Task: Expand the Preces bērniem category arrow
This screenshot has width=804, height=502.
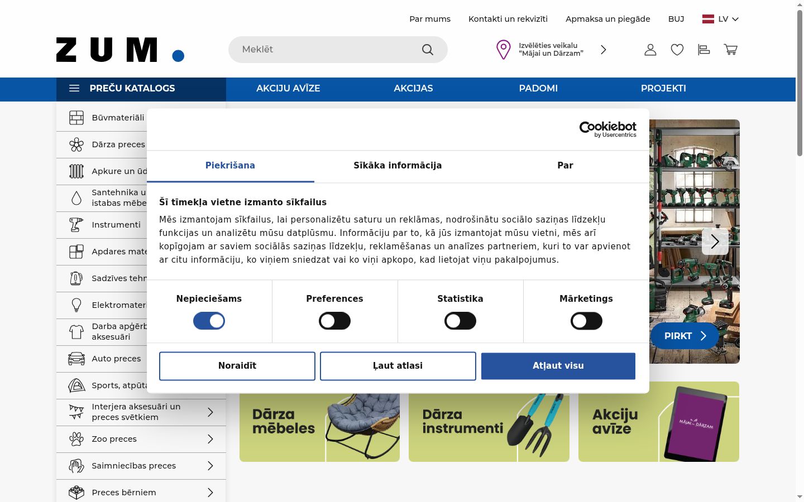Action: pos(210,493)
